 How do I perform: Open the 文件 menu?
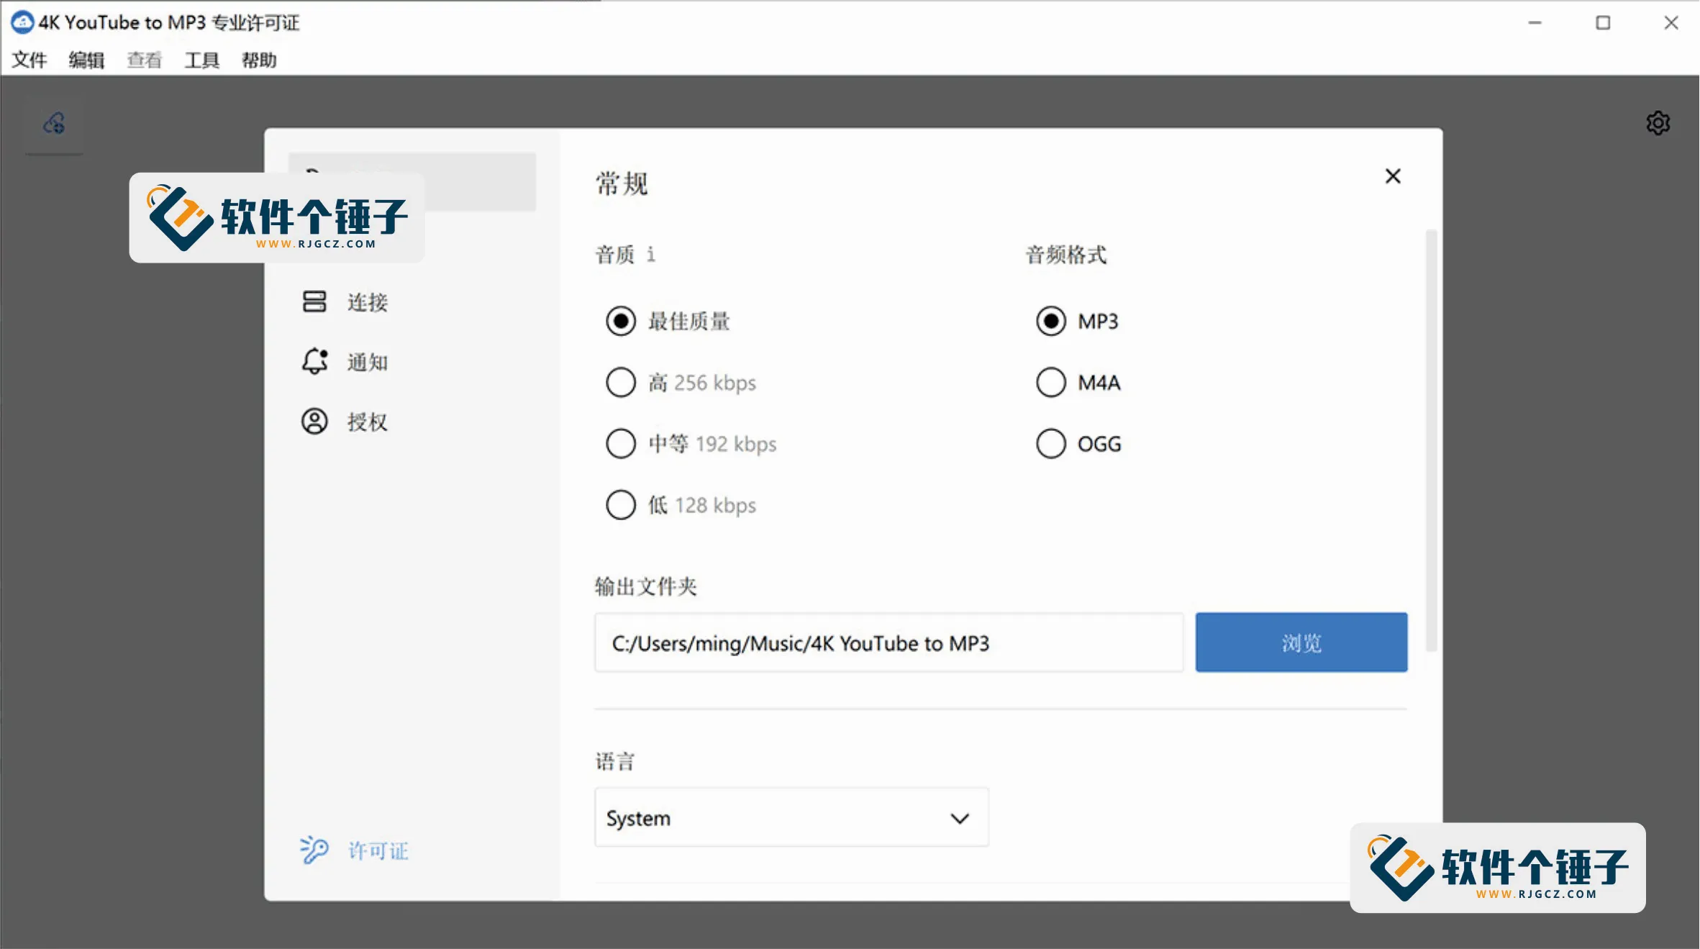click(x=29, y=60)
